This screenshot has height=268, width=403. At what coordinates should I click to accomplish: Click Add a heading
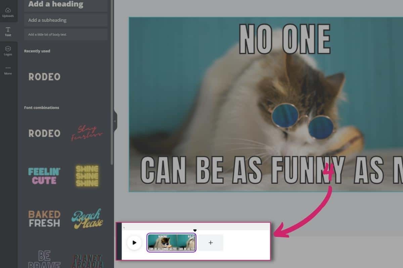coord(66,5)
